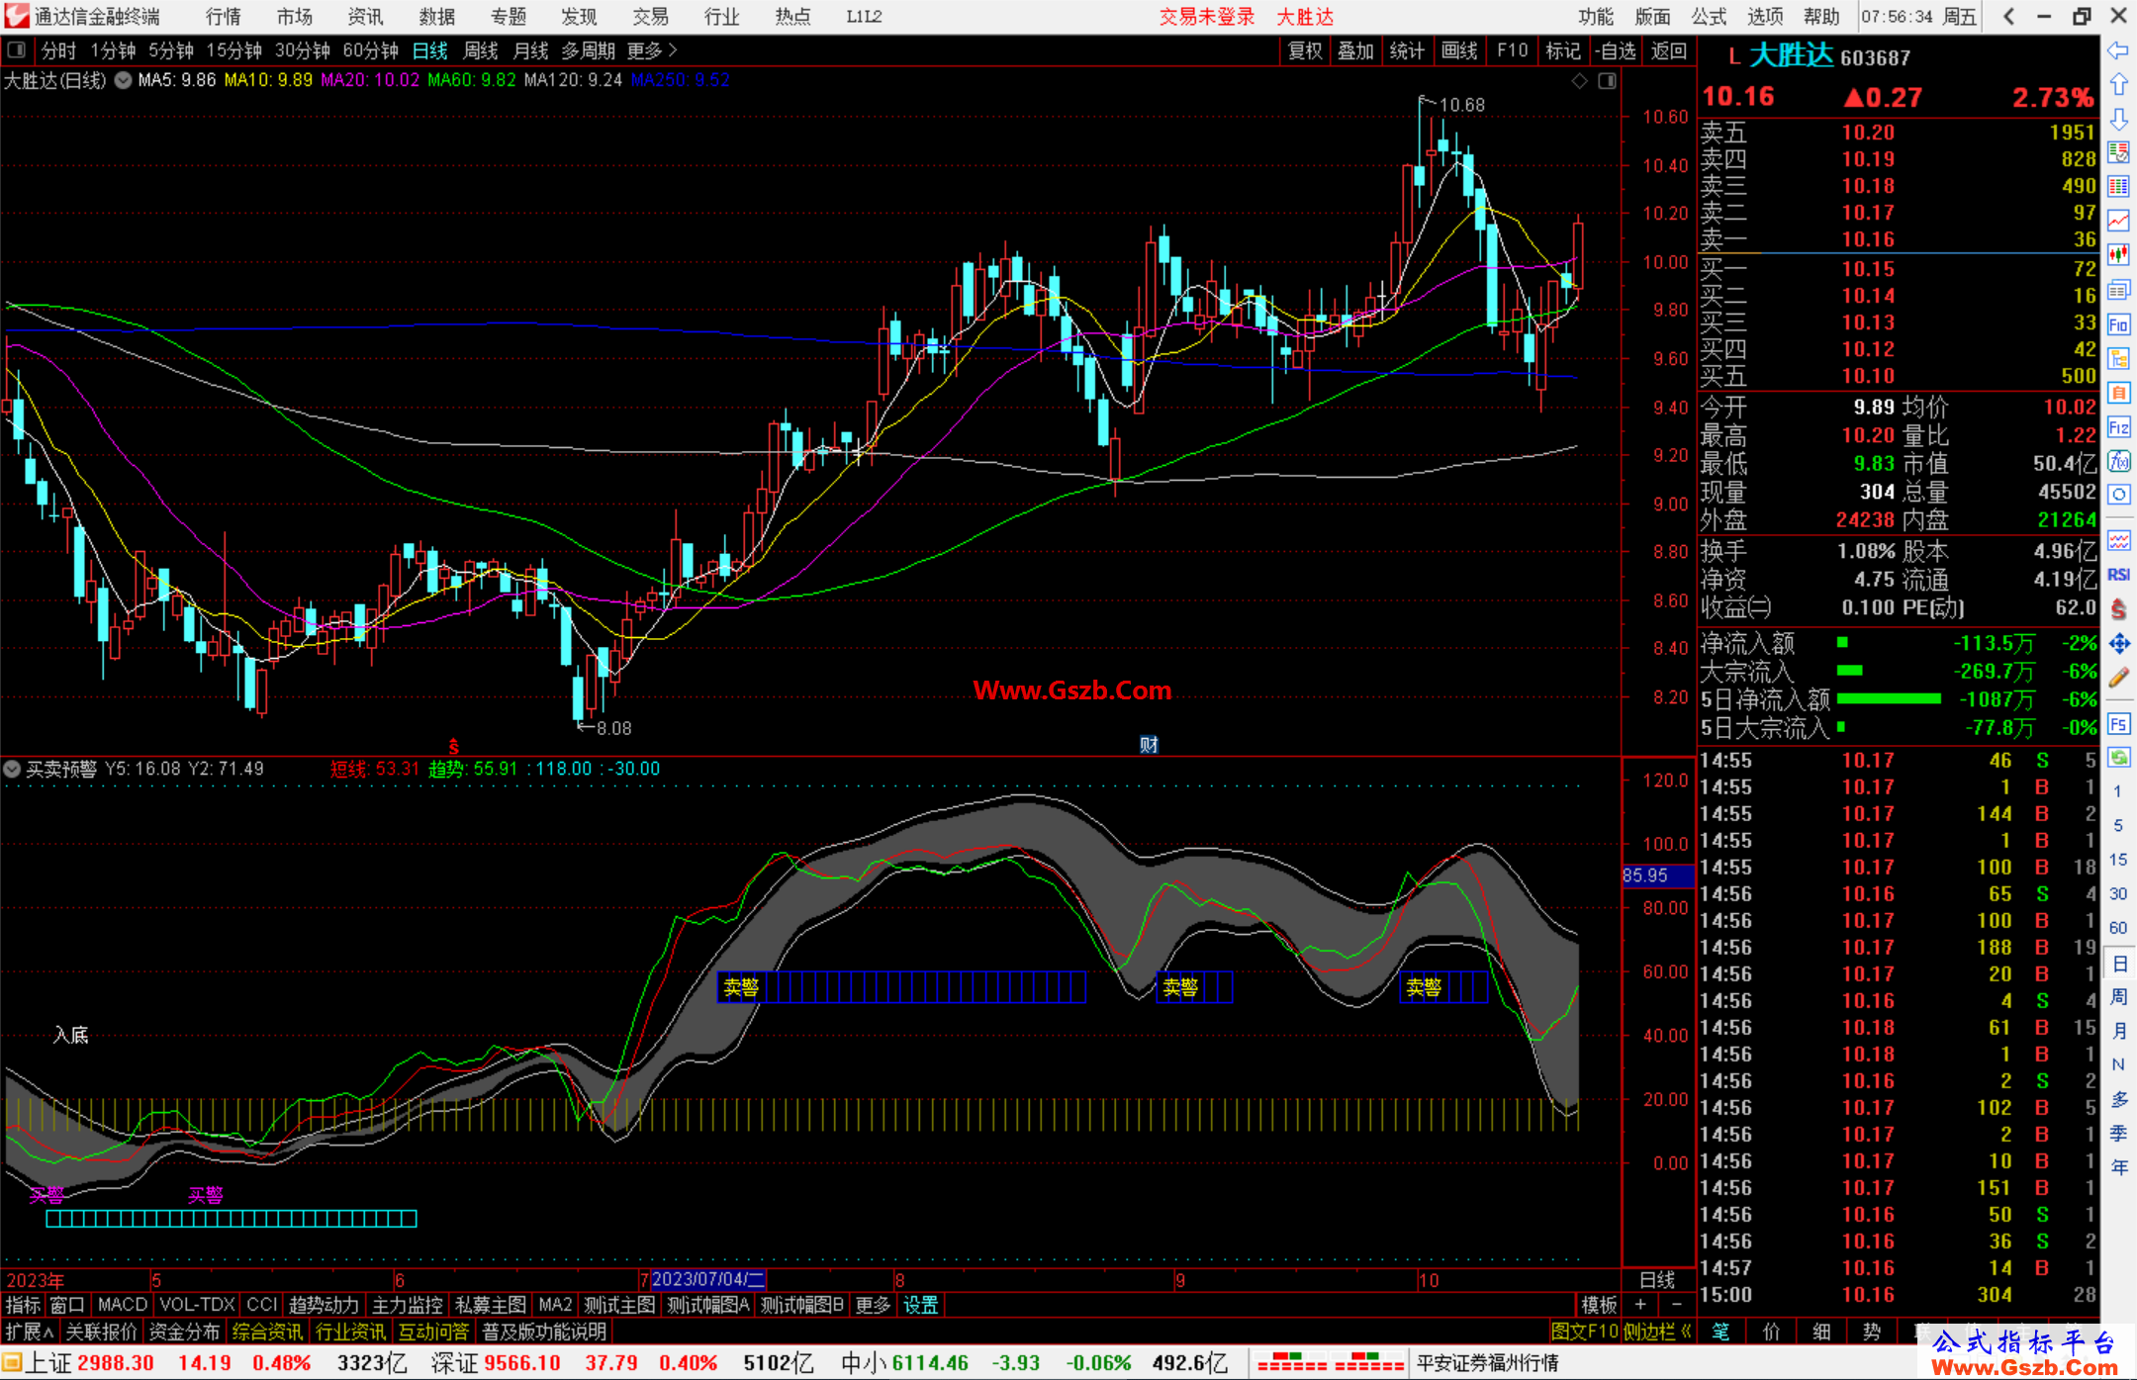Open the F12 sidebar icon
Screen dimensions: 2137x1380
click(2118, 427)
